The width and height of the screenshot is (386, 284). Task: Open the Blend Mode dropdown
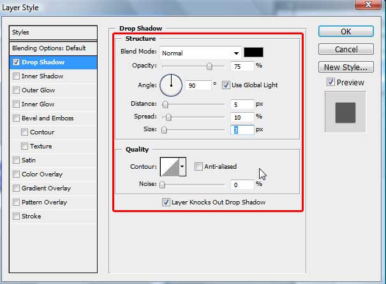[x=200, y=53]
